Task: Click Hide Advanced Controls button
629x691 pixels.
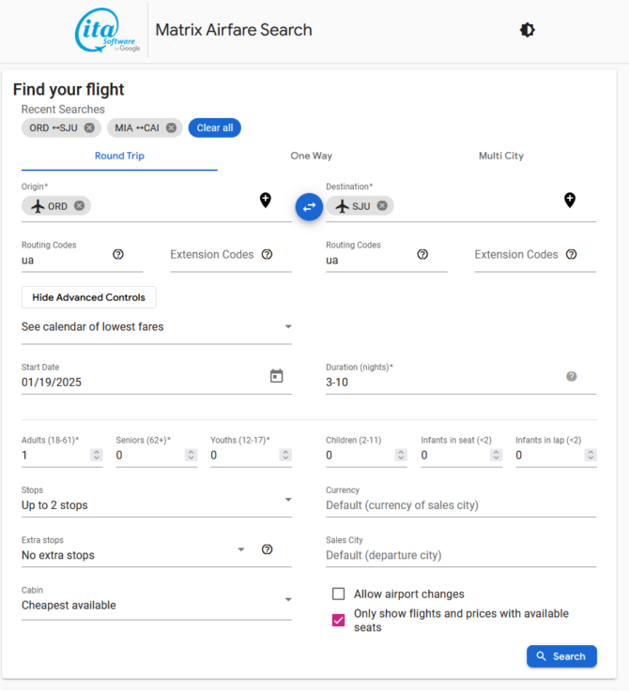Action: click(x=89, y=297)
